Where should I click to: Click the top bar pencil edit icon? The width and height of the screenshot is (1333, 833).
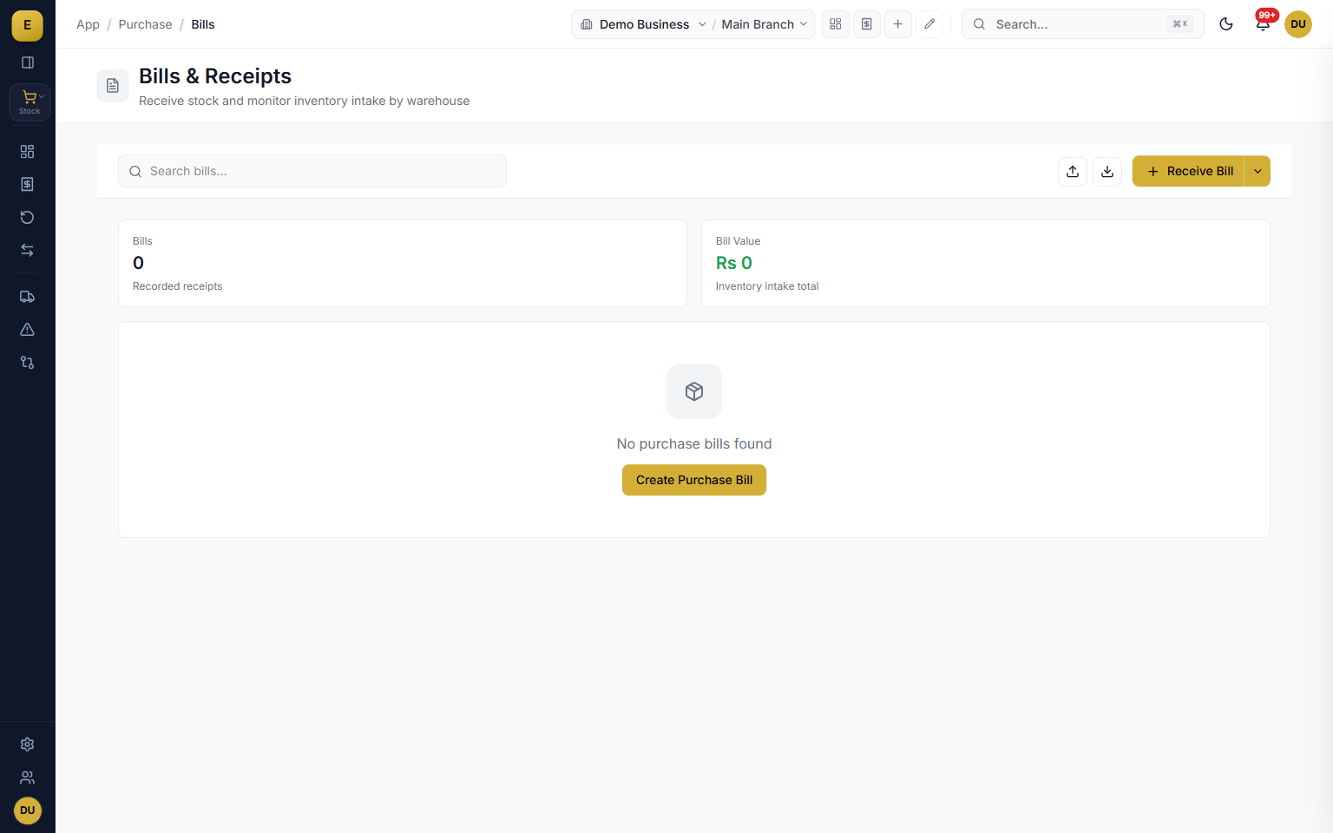click(929, 24)
